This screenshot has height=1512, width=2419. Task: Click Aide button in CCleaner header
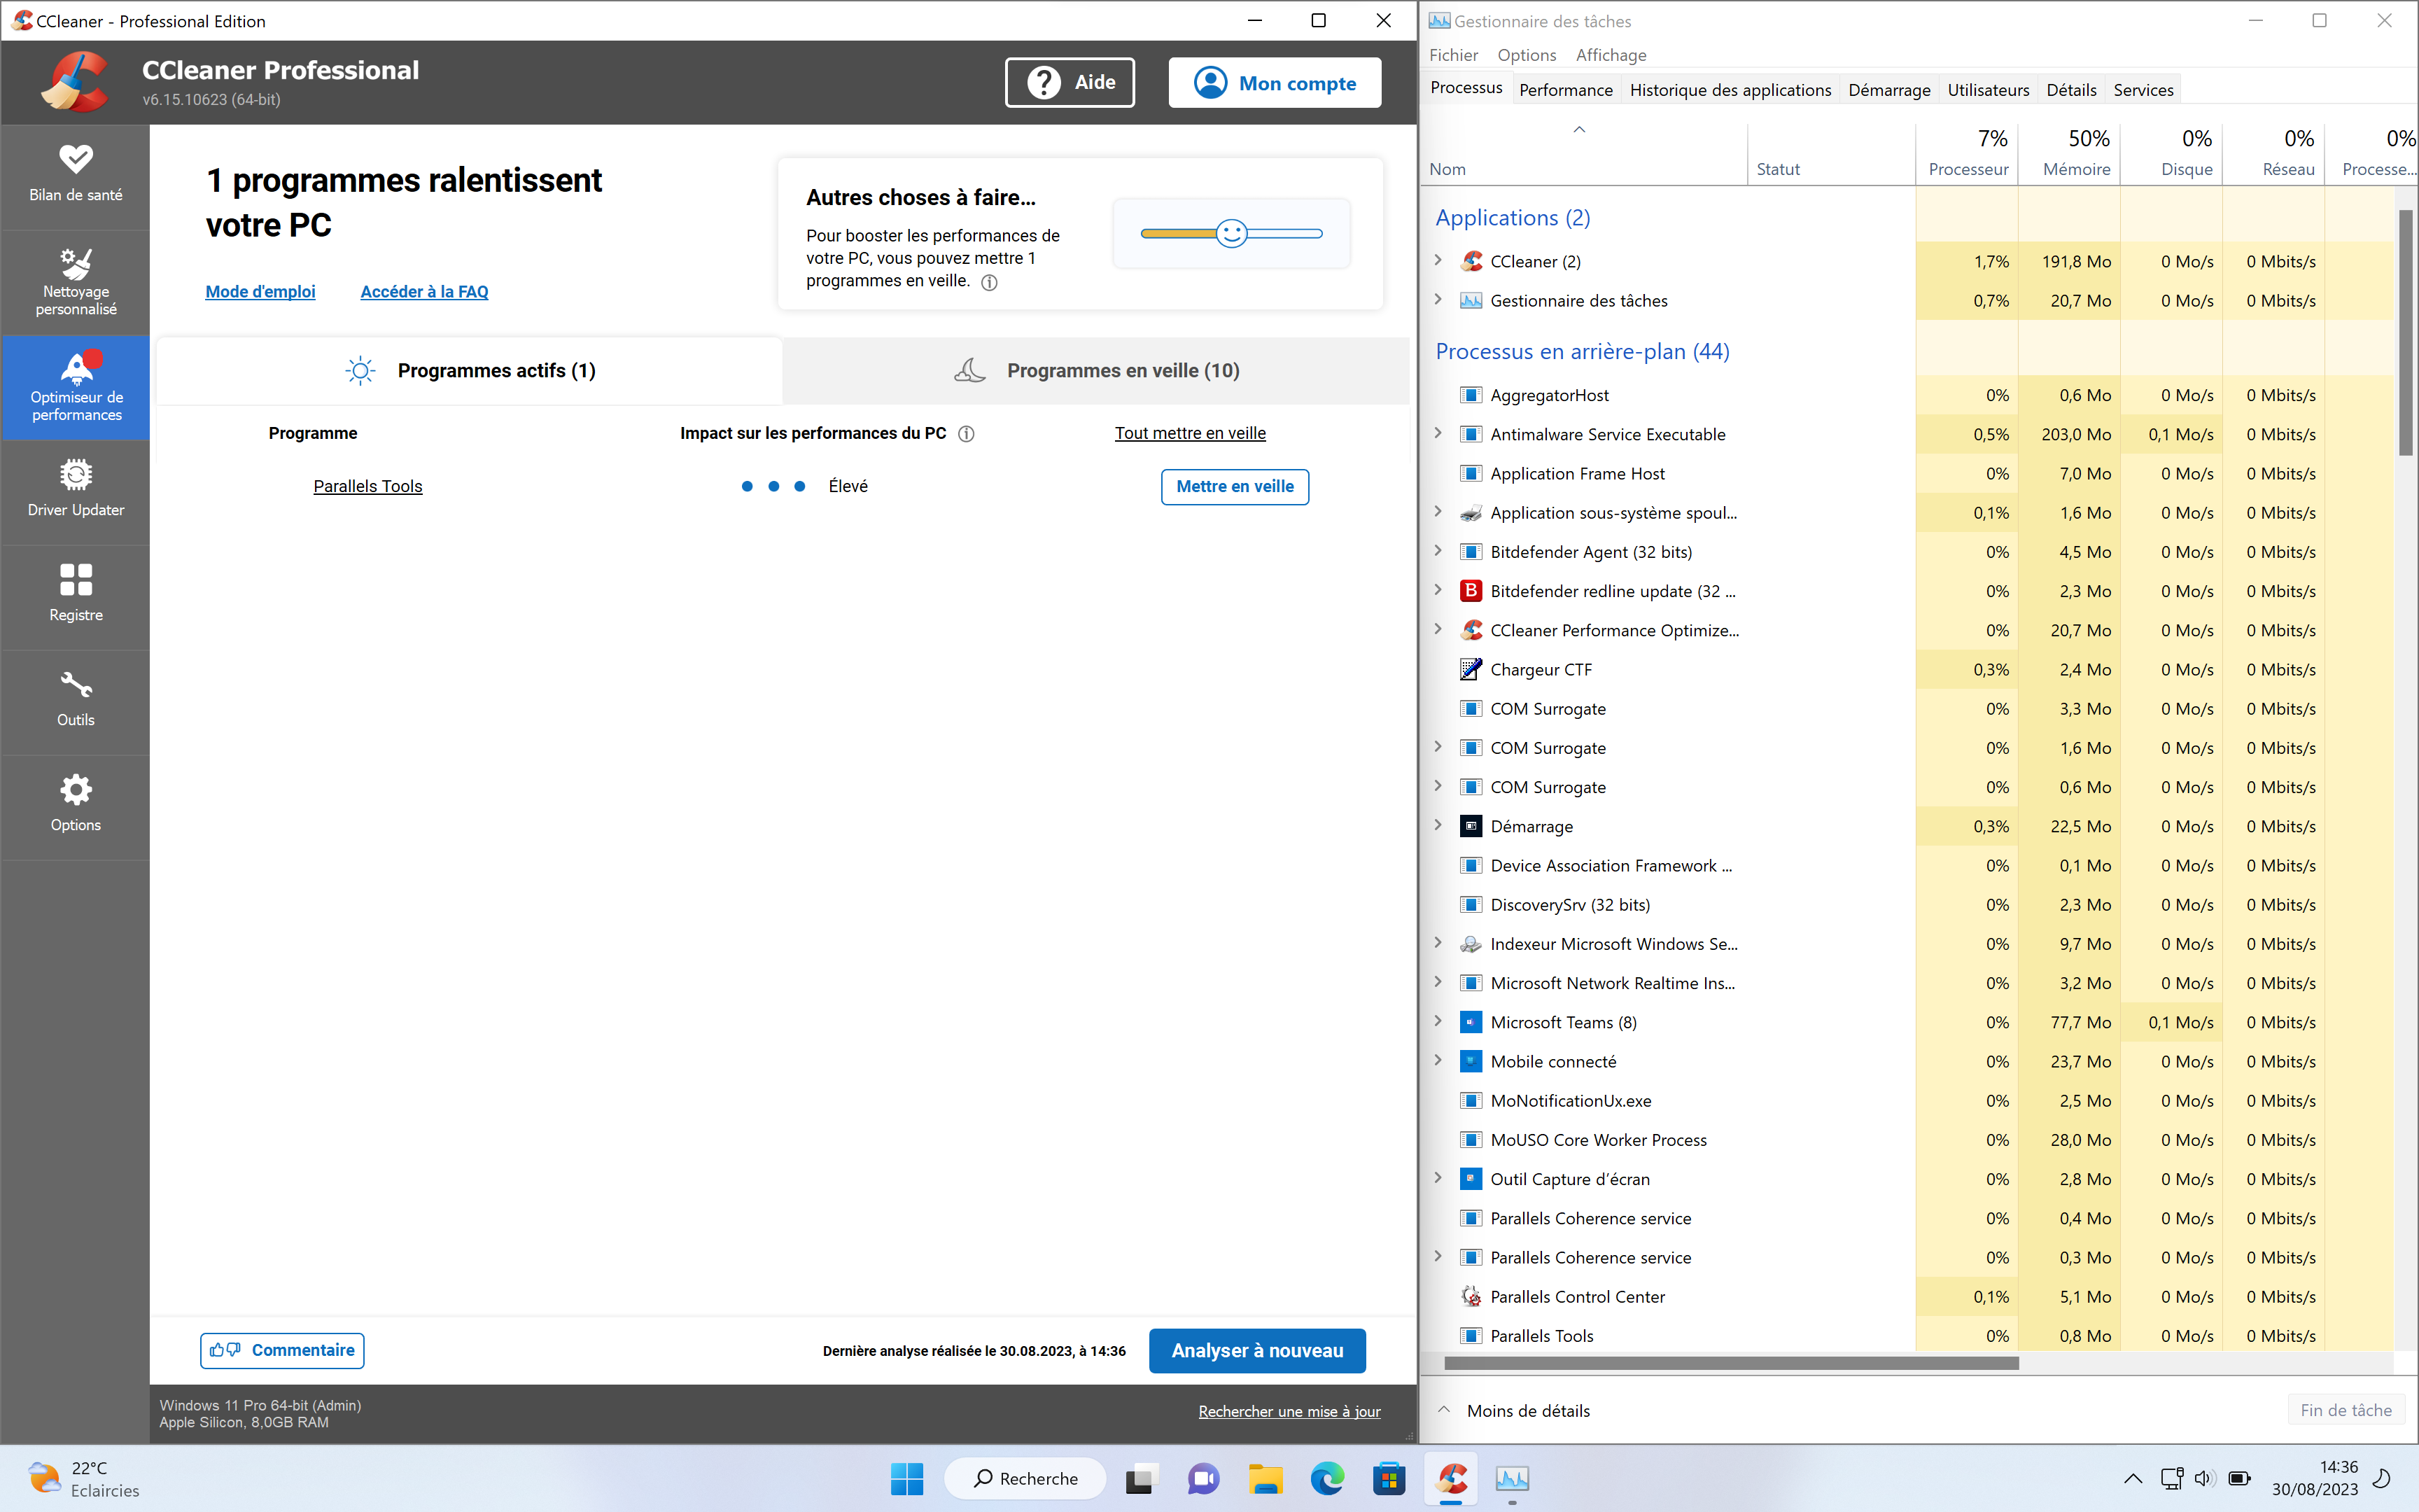tap(1070, 82)
